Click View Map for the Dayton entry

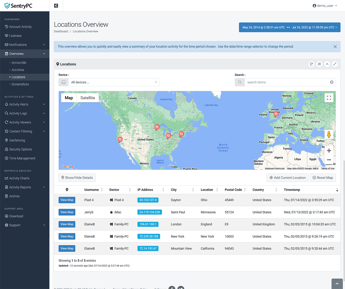click(67, 200)
